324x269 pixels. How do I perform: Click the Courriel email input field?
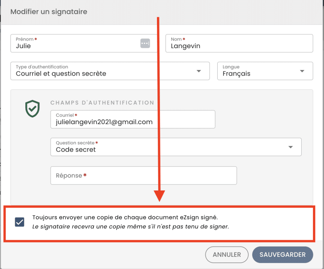133,120
